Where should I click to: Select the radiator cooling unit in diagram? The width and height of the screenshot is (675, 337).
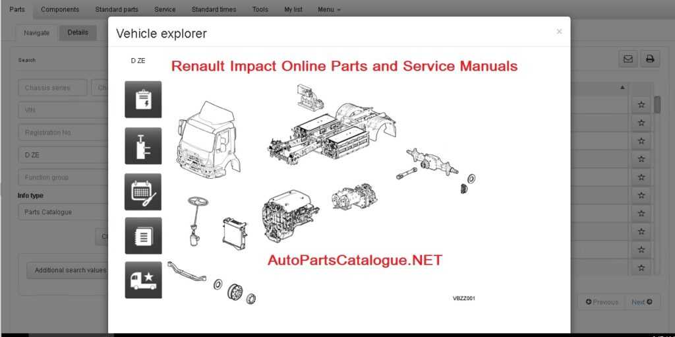(235, 233)
